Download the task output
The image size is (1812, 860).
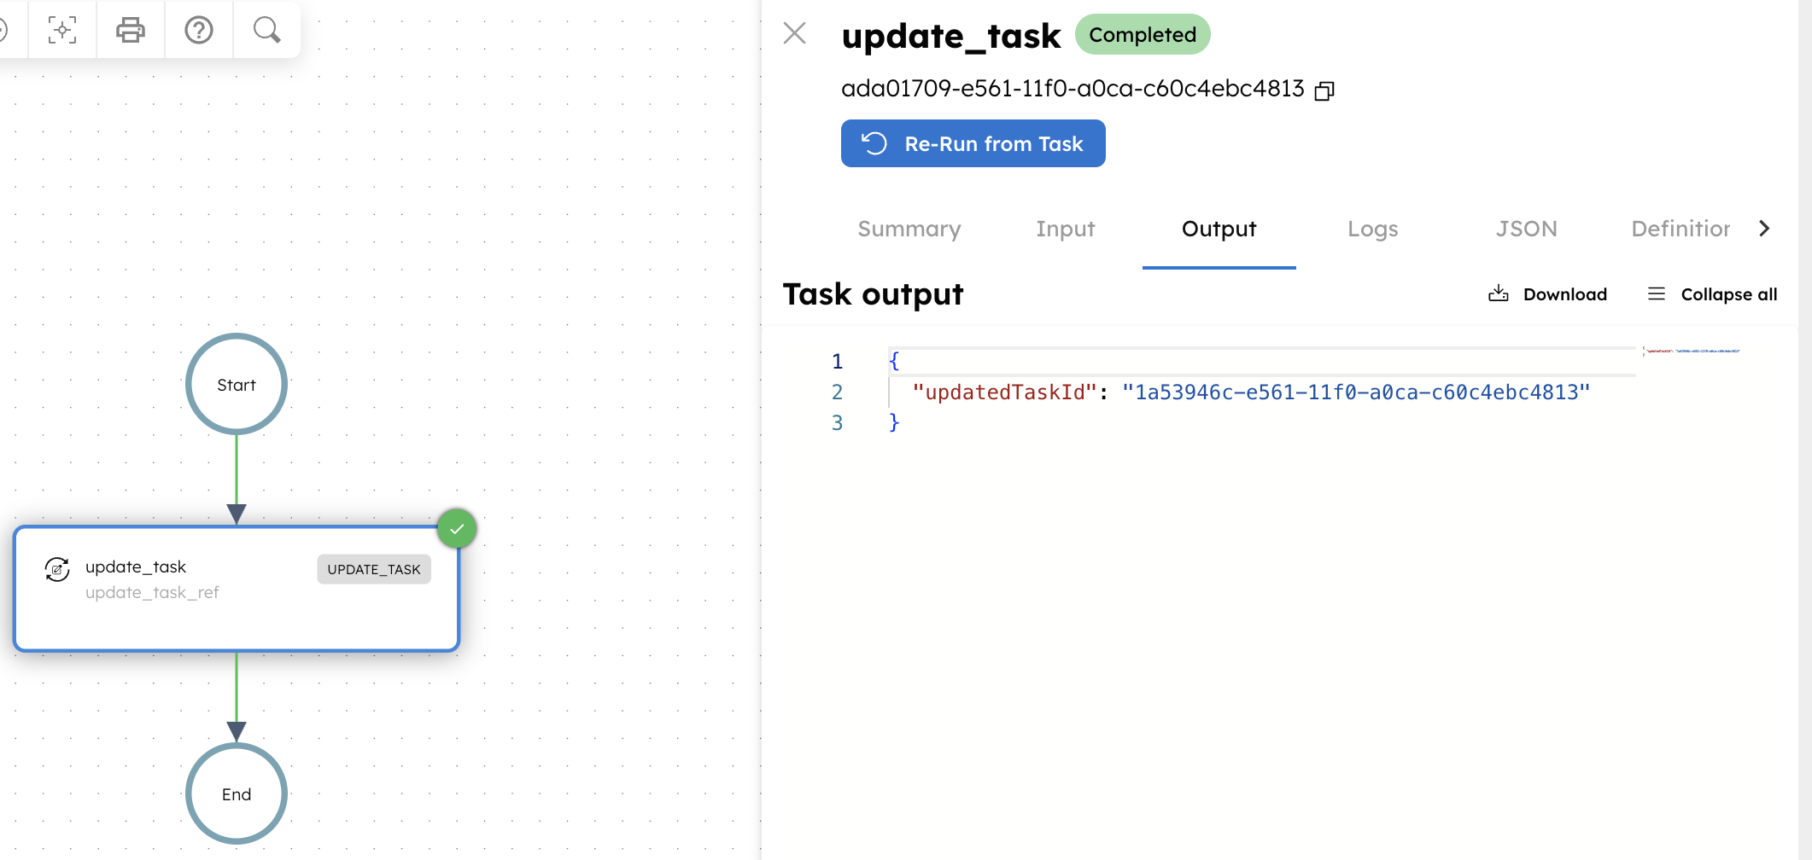pos(1546,293)
